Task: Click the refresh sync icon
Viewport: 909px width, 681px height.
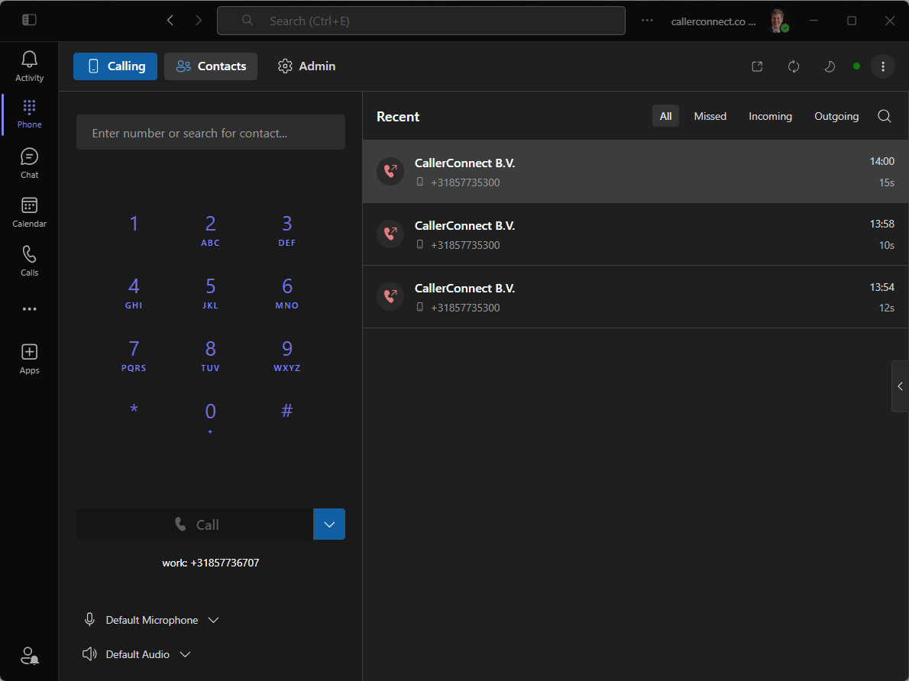Action: [x=794, y=66]
